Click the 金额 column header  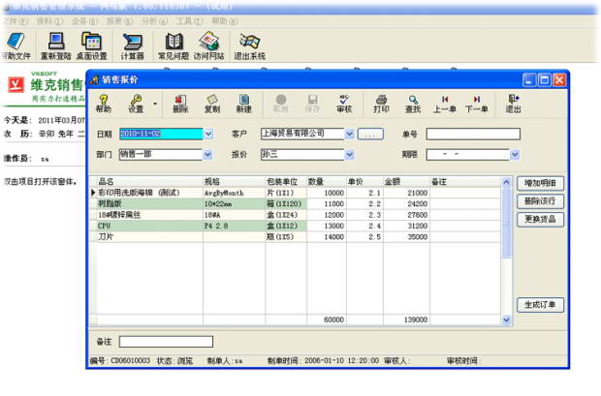[x=406, y=182]
